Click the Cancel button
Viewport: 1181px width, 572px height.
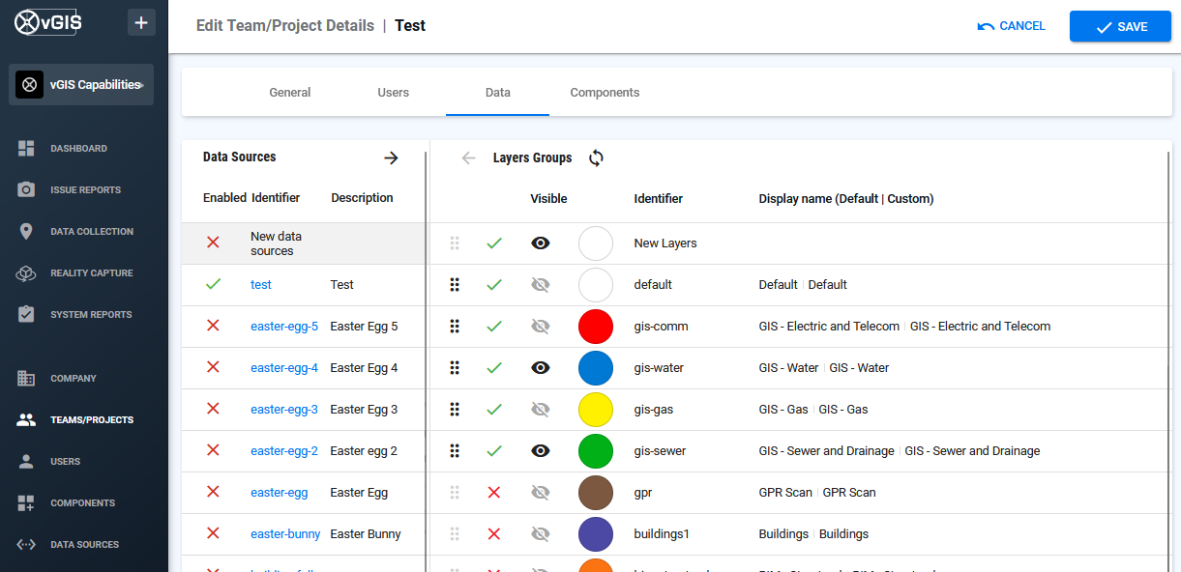[x=1012, y=26]
